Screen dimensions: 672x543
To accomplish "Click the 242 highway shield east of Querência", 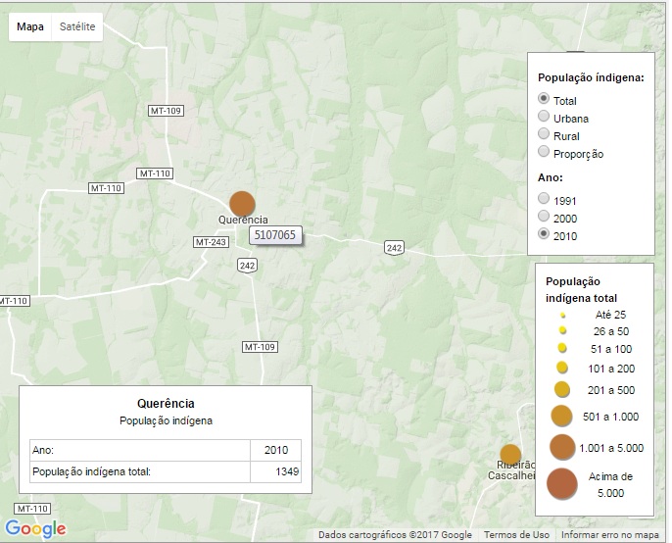I will click(x=394, y=248).
